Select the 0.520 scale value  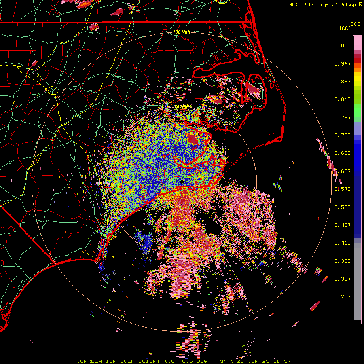343,207
